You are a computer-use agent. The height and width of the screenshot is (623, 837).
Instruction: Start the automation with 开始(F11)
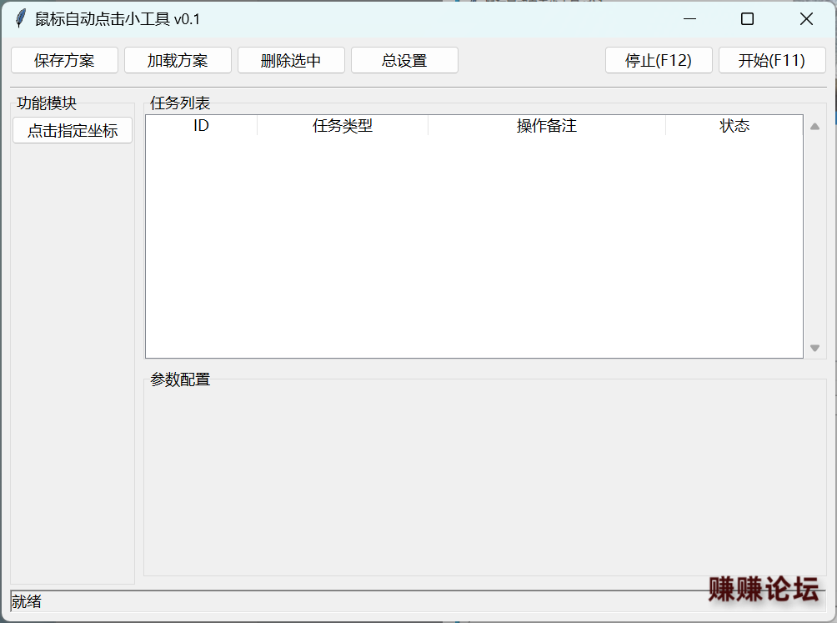(772, 60)
